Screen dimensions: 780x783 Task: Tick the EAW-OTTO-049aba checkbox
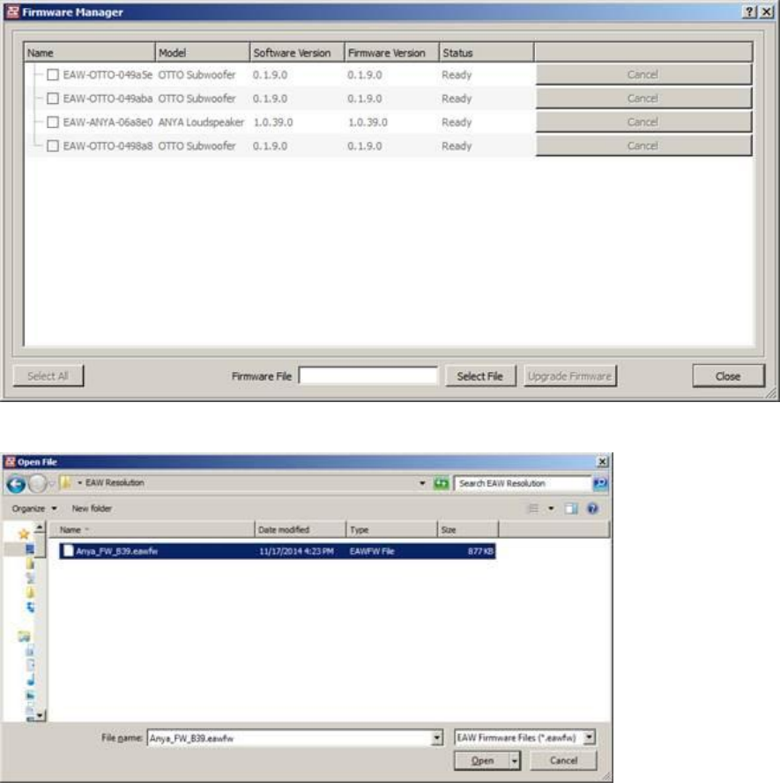pyautogui.click(x=52, y=99)
